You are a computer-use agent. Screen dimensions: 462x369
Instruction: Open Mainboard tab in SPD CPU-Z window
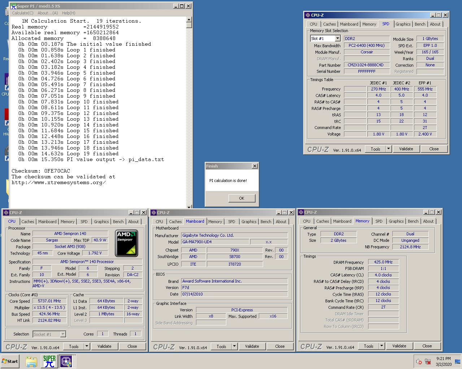pos(349,24)
